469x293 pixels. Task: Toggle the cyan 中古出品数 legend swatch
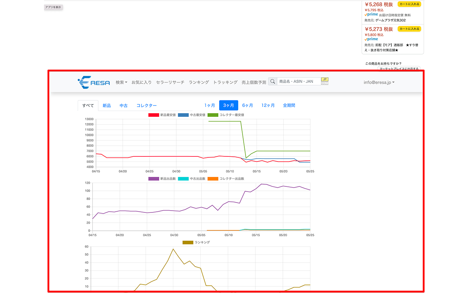coord(183,179)
